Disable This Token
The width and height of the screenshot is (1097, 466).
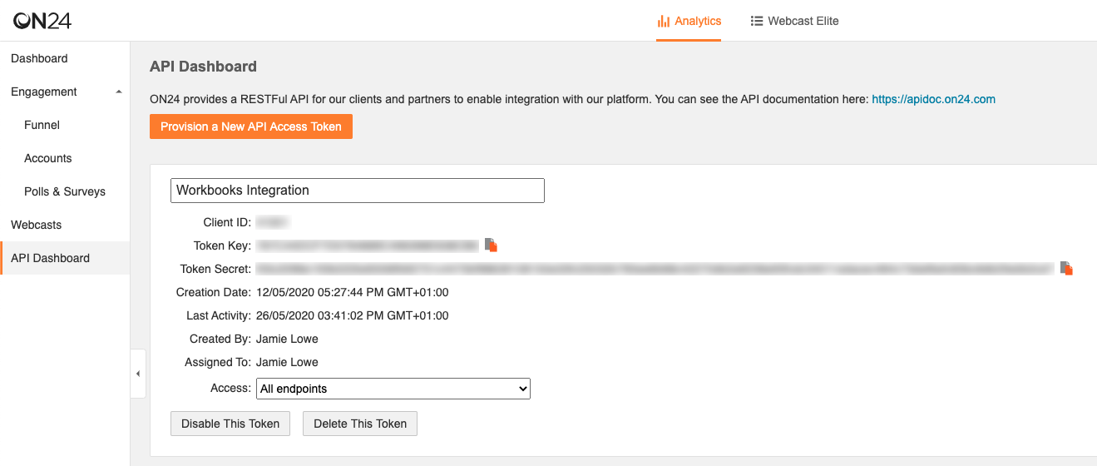(x=230, y=424)
